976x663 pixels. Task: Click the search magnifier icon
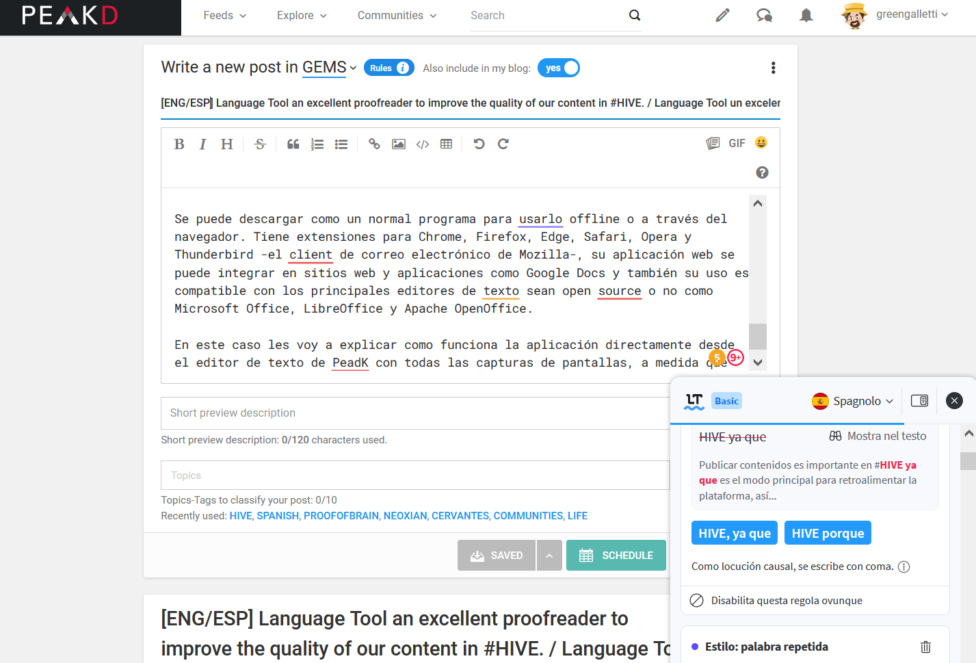click(635, 15)
